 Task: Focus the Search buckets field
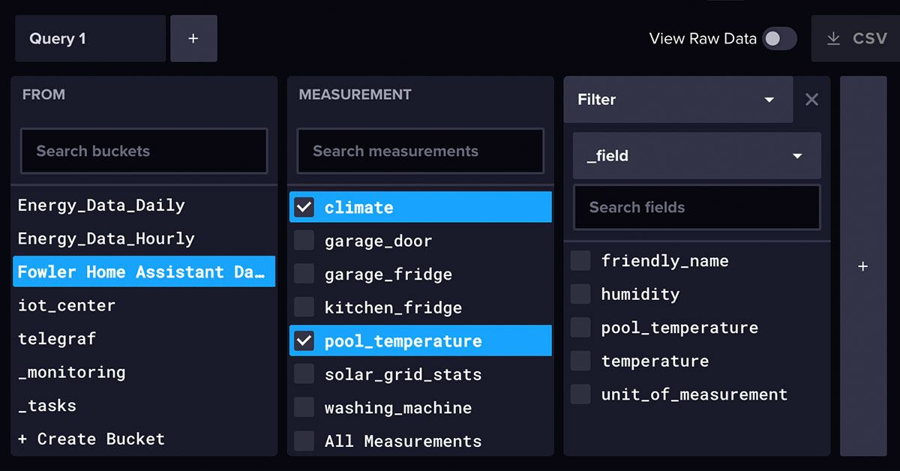coord(144,151)
